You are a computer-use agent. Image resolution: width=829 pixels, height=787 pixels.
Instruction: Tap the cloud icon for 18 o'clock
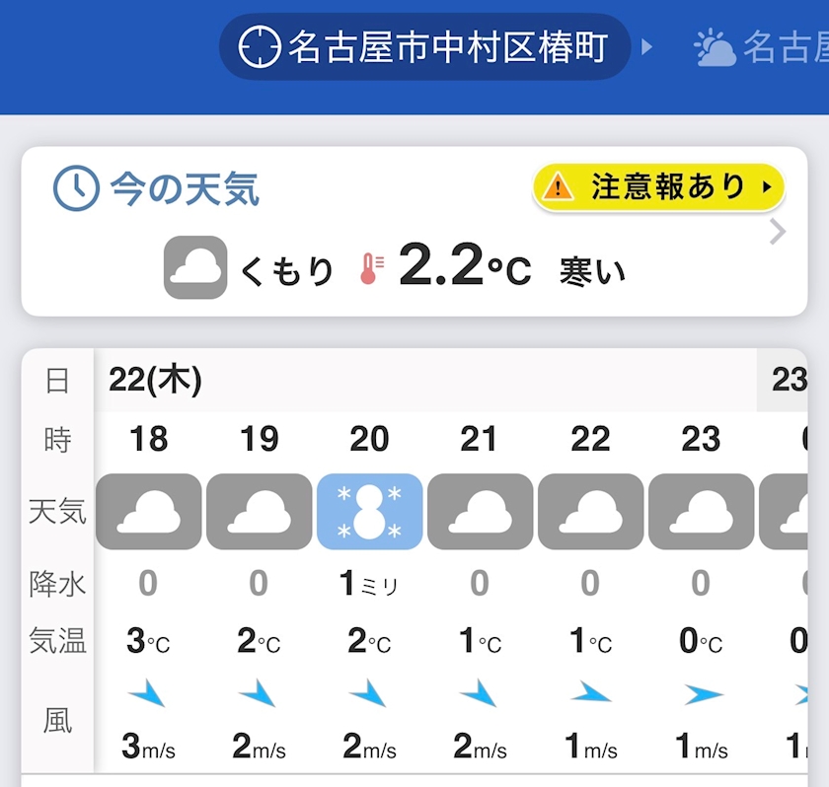click(x=149, y=512)
